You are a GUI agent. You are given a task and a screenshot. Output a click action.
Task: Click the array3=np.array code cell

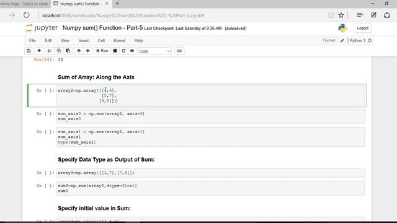click(211, 173)
